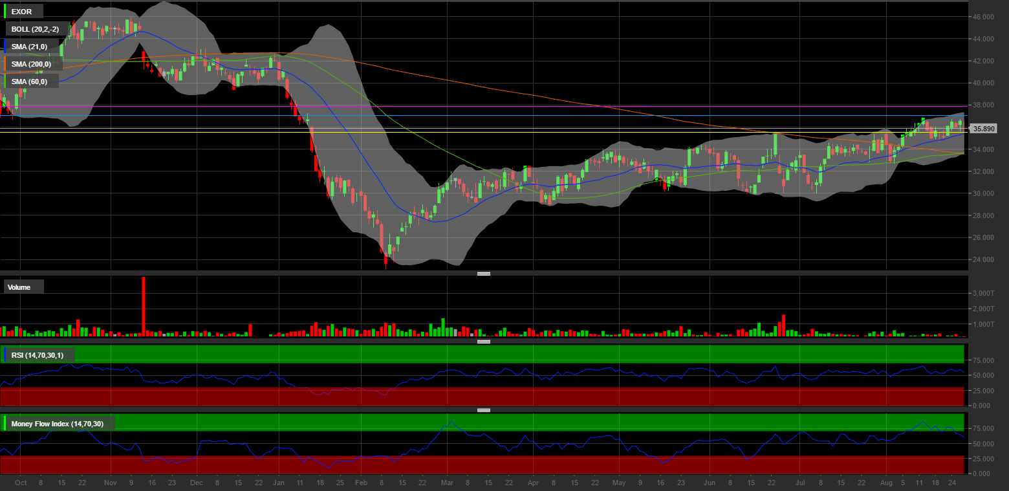The width and height of the screenshot is (1009, 491).
Task: Click blue color marker beside RSI label
Action: (5, 355)
